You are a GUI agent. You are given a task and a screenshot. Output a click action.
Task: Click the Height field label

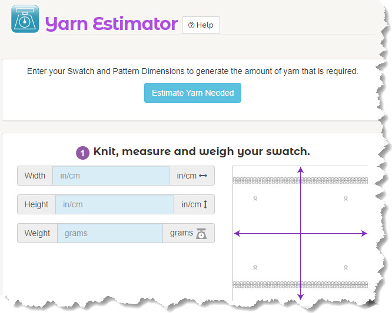pyautogui.click(x=36, y=204)
